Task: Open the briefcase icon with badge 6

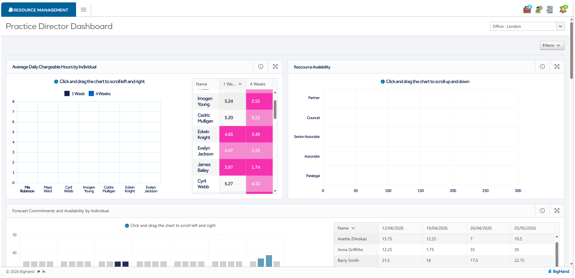Action: click(x=527, y=10)
